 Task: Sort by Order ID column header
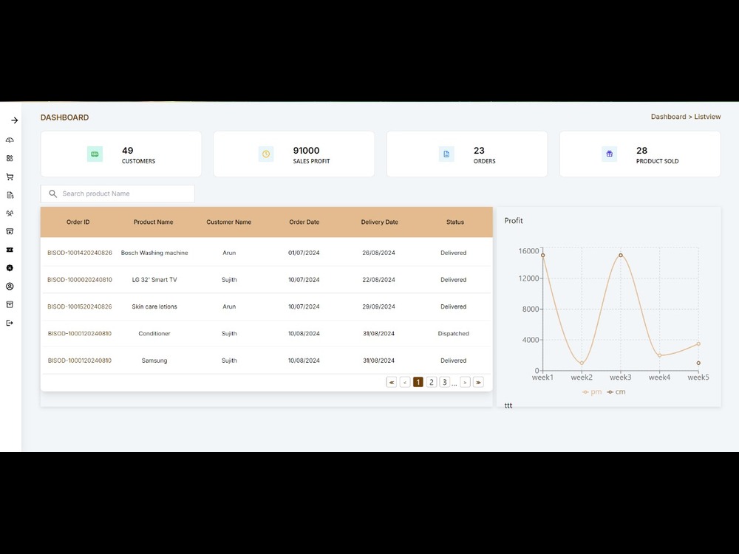[x=78, y=222]
